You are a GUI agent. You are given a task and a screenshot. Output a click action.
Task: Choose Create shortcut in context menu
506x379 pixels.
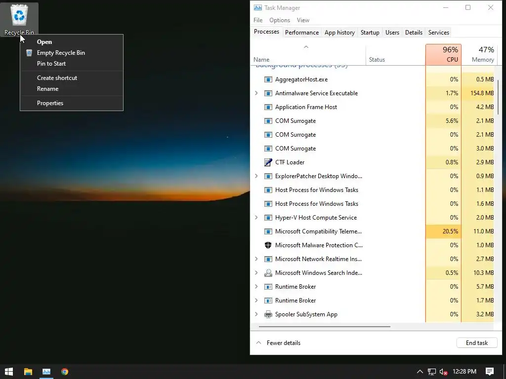(72, 77)
